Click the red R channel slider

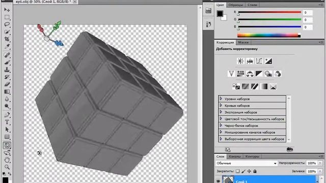coord(269,12)
